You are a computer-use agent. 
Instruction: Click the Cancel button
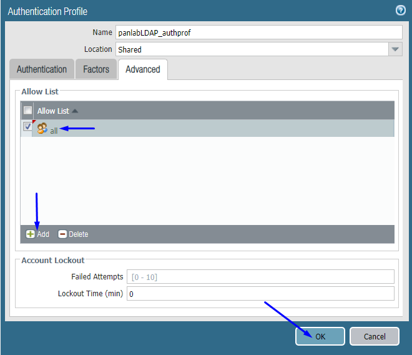coord(375,336)
